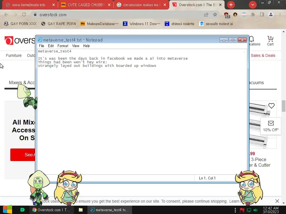Click the red See A button

pos(23,155)
